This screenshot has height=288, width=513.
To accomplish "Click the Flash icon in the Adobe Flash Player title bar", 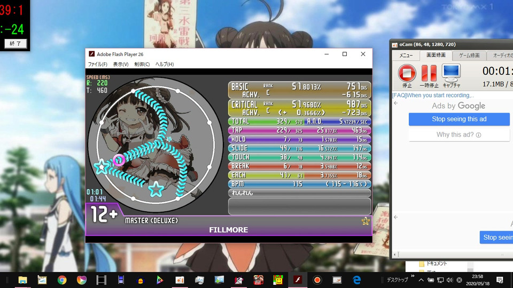I will click(91, 54).
